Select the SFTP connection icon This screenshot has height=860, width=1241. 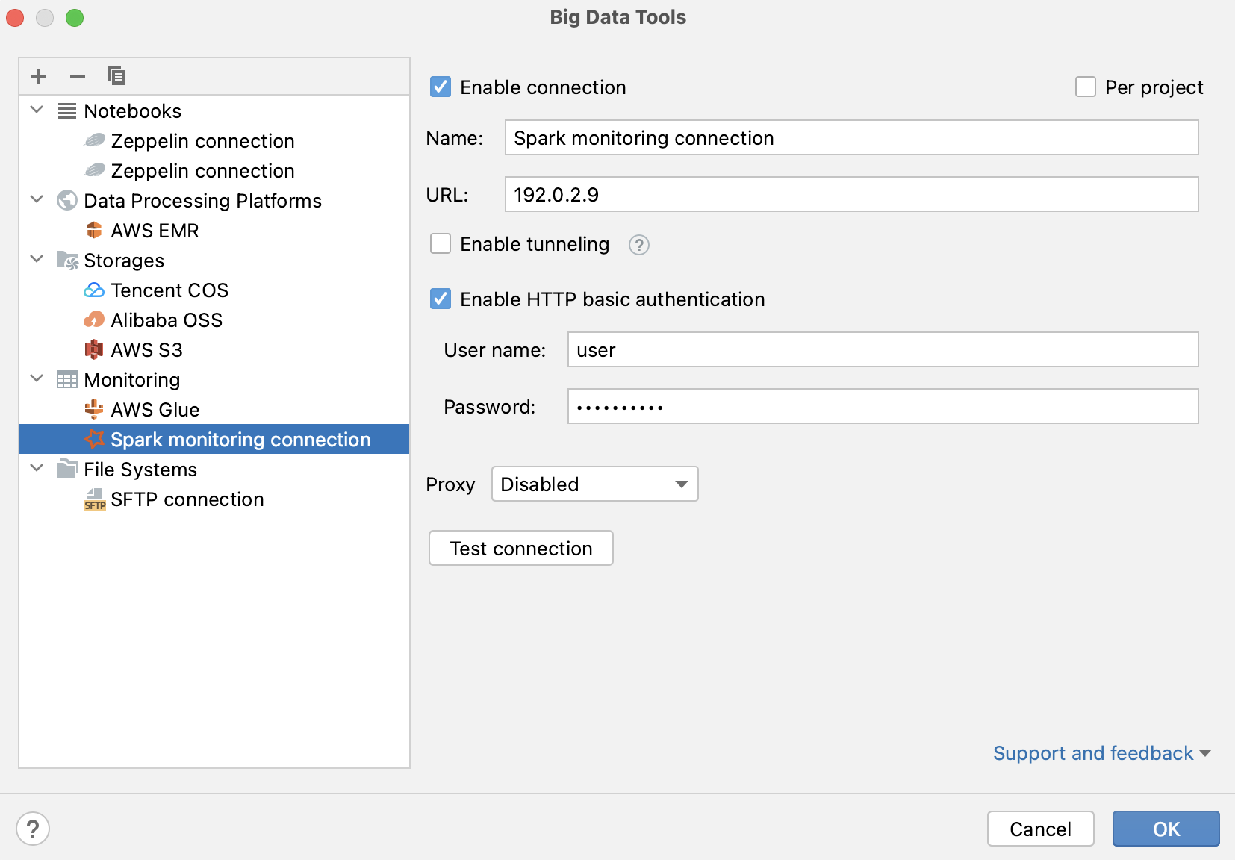94,499
